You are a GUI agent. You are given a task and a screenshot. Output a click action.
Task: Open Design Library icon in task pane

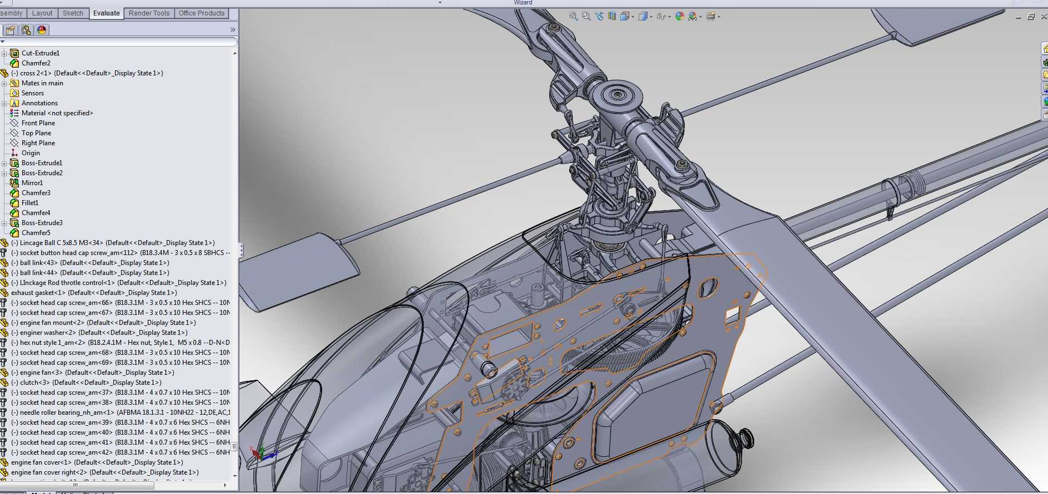click(x=1045, y=62)
